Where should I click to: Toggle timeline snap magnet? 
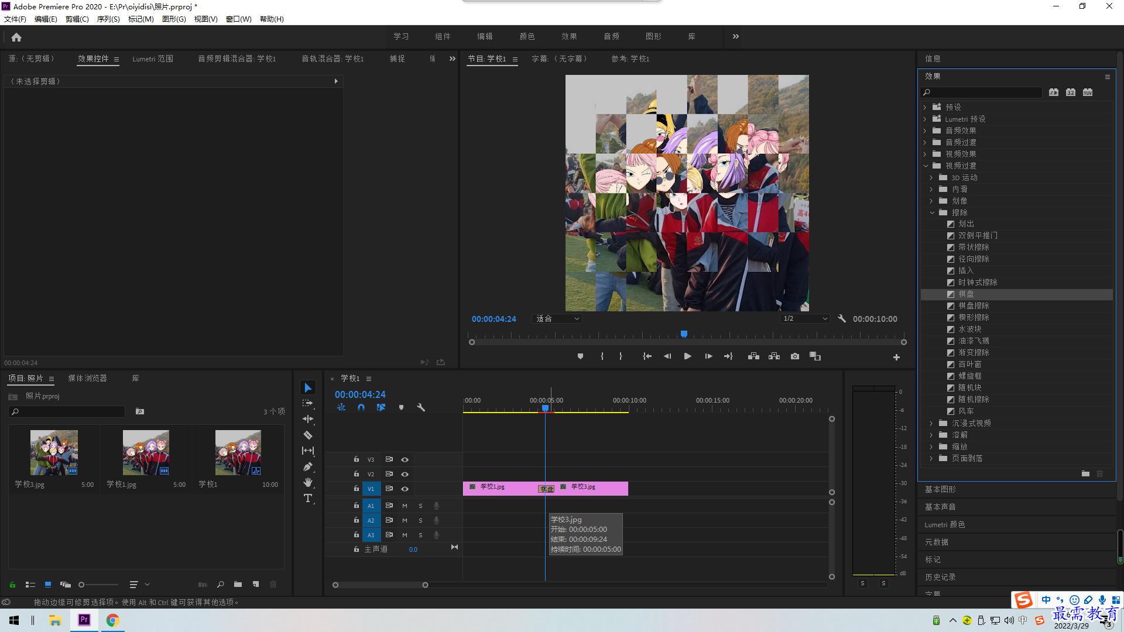coord(361,407)
